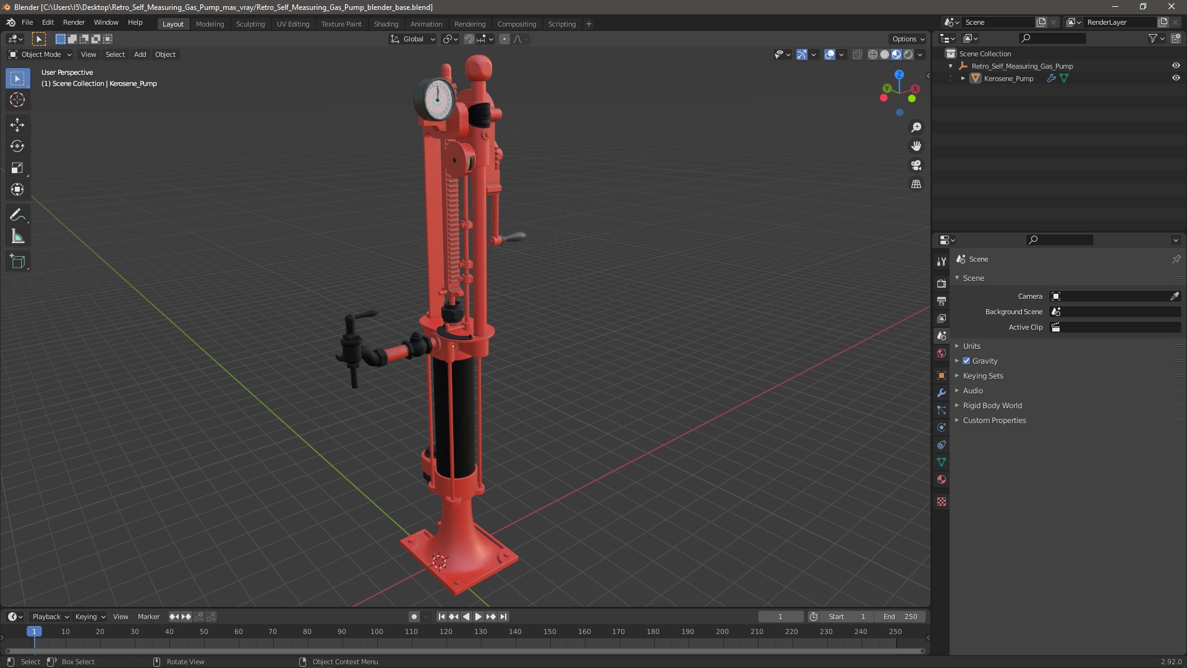1187x668 pixels.
Task: Click the Kerosene_Pump object in outliner
Action: point(1008,77)
